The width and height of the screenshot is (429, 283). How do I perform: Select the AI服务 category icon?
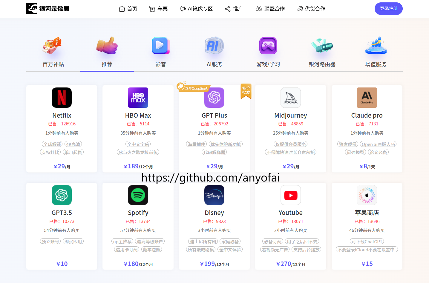pyautogui.click(x=214, y=46)
